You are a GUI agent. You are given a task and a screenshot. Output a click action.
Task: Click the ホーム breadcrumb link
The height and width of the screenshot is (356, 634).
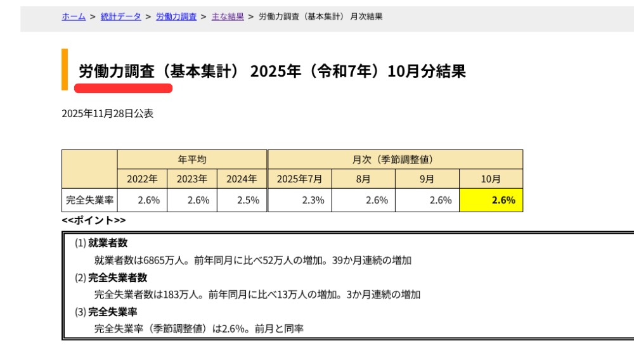coord(74,16)
